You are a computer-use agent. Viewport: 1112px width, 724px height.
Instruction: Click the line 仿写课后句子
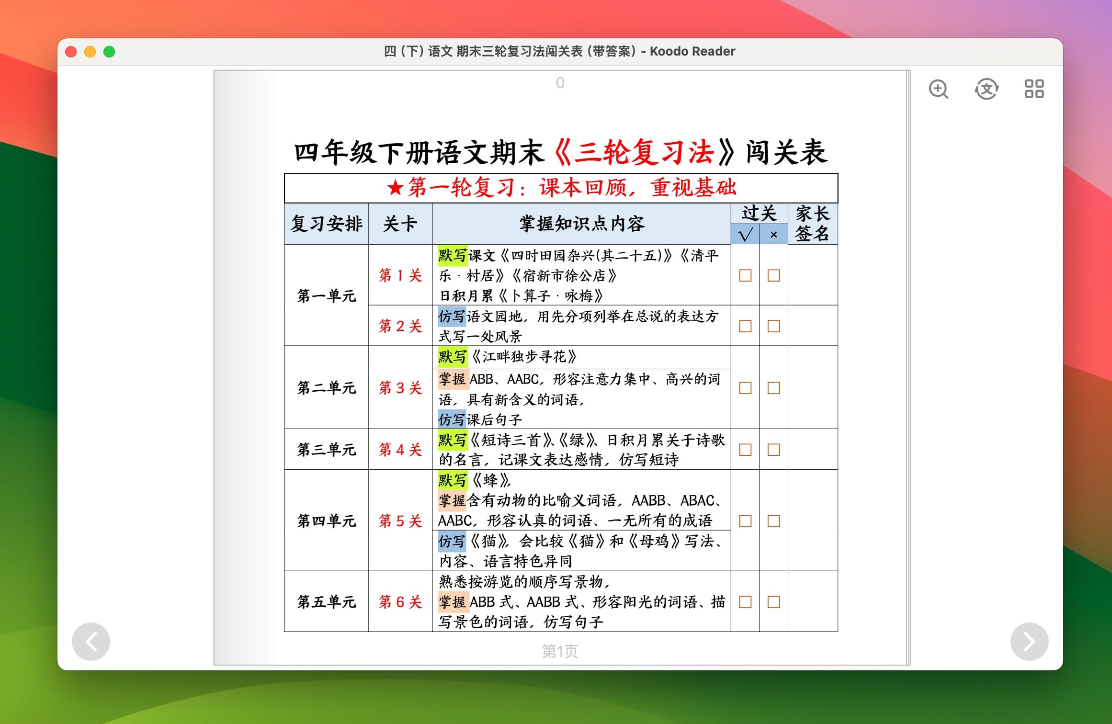480,419
